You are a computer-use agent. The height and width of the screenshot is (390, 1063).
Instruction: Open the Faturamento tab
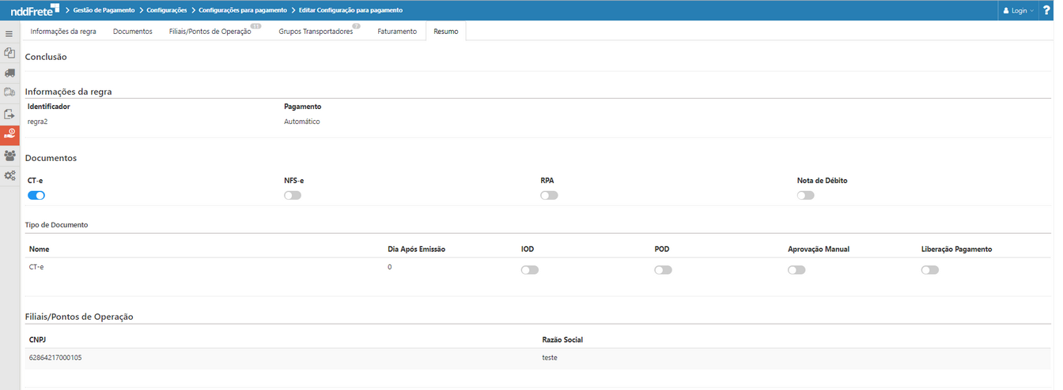[x=396, y=32]
